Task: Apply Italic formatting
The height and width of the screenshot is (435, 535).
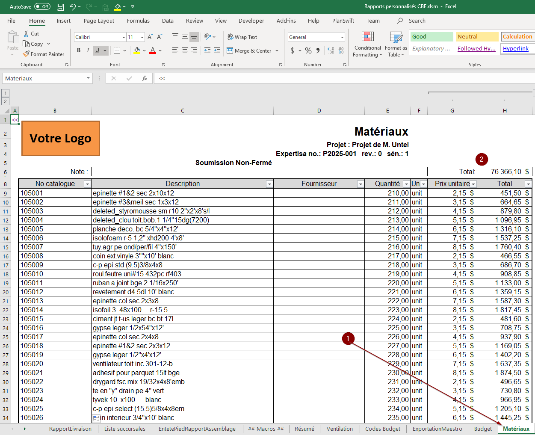Action: 88,50
